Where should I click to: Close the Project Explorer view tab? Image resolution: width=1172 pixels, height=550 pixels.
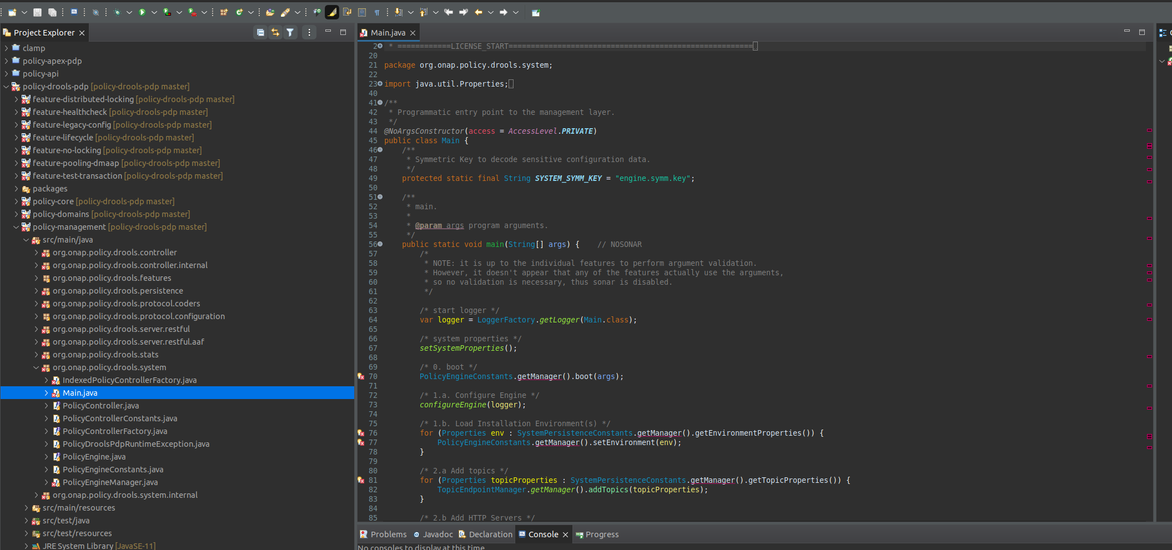click(82, 33)
